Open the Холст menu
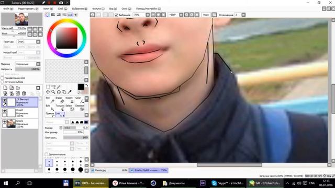This screenshot has width=335, height=188. coord(48,9)
